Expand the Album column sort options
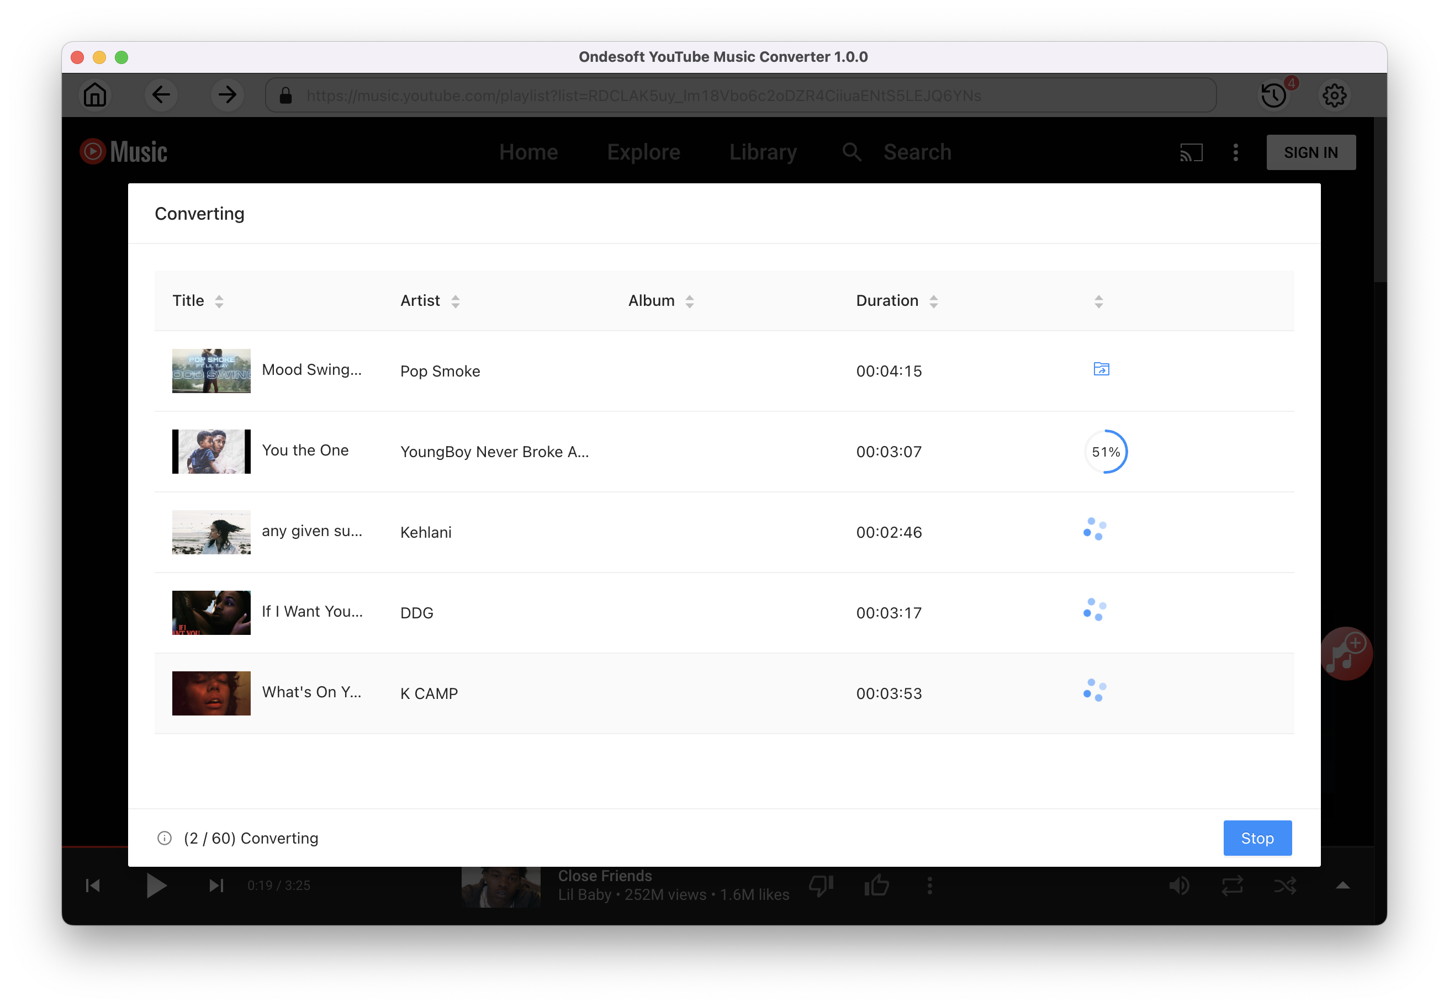 coord(688,300)
